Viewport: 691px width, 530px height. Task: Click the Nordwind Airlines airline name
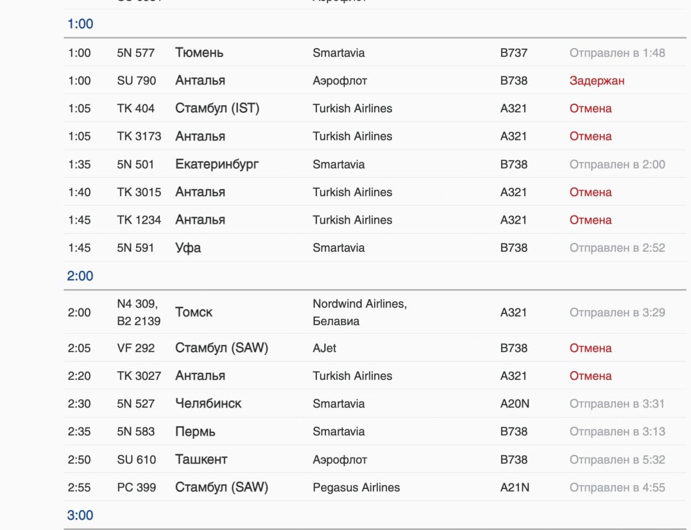click(359, 304)
